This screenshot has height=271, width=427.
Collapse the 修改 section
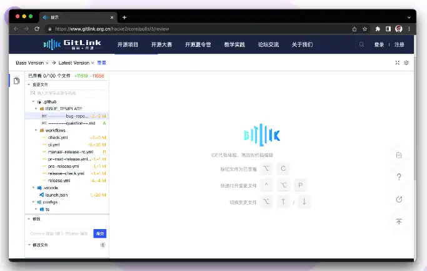[29, 219]
